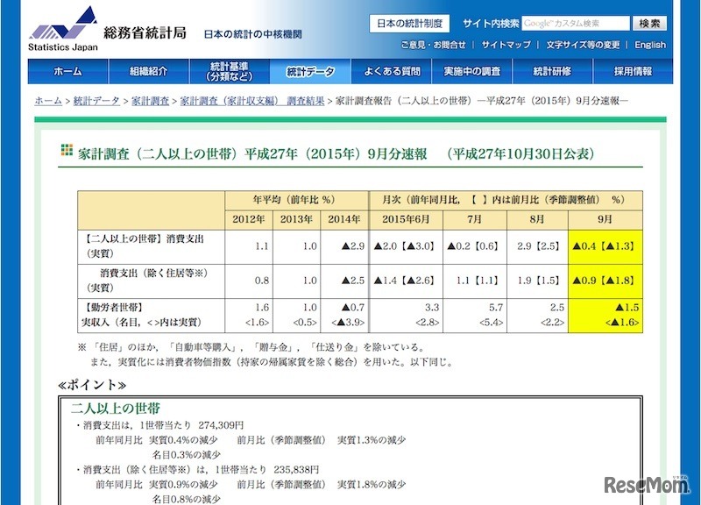Select the 採用情報 navigation tab
This screenshot has height=505, width=701.
(x=633, y=71)
